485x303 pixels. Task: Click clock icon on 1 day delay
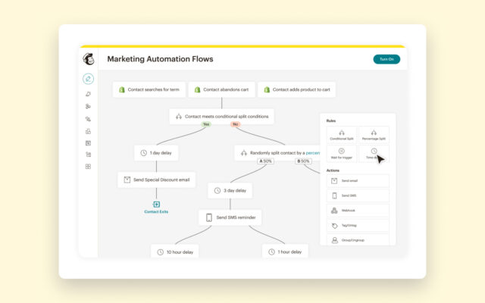point(143,153)
